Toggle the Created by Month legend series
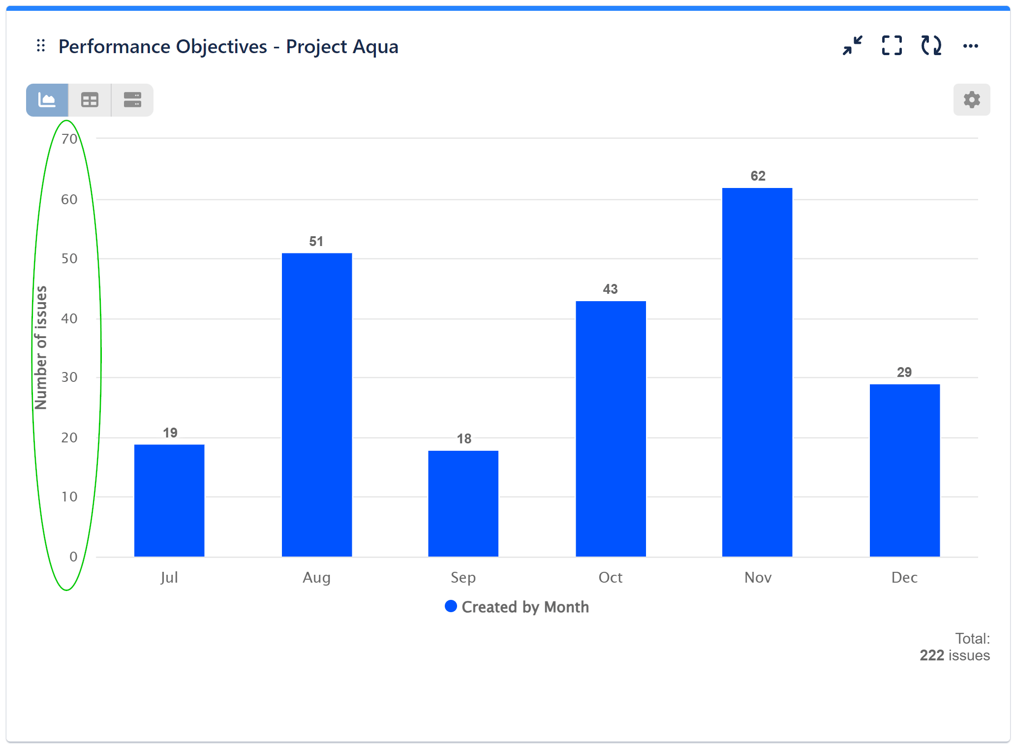 517,607
